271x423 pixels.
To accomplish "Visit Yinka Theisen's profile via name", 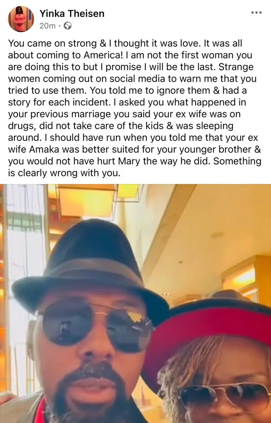I will [72, 13].
